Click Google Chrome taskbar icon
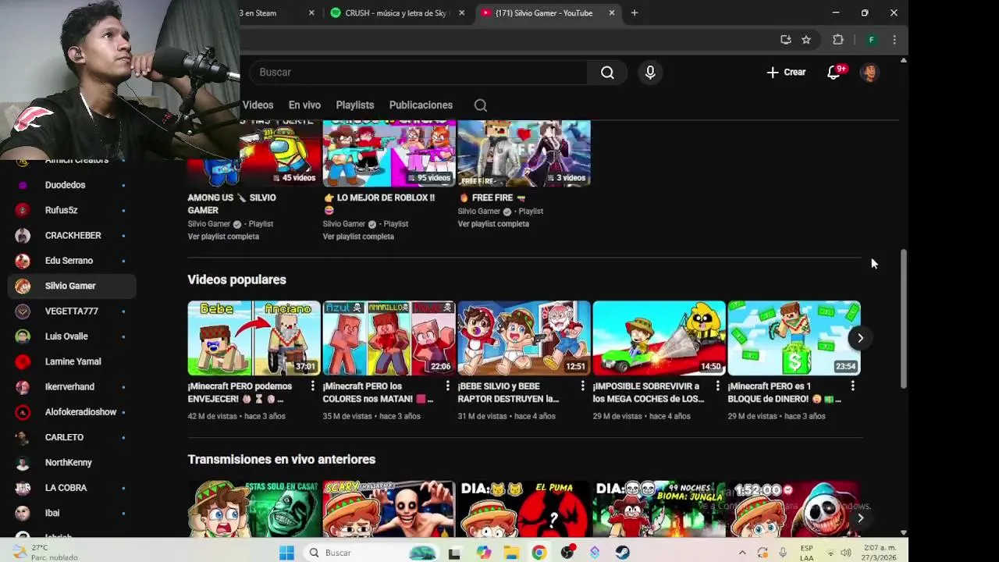Screen dimensions: 999x562 tap(539, 553)
